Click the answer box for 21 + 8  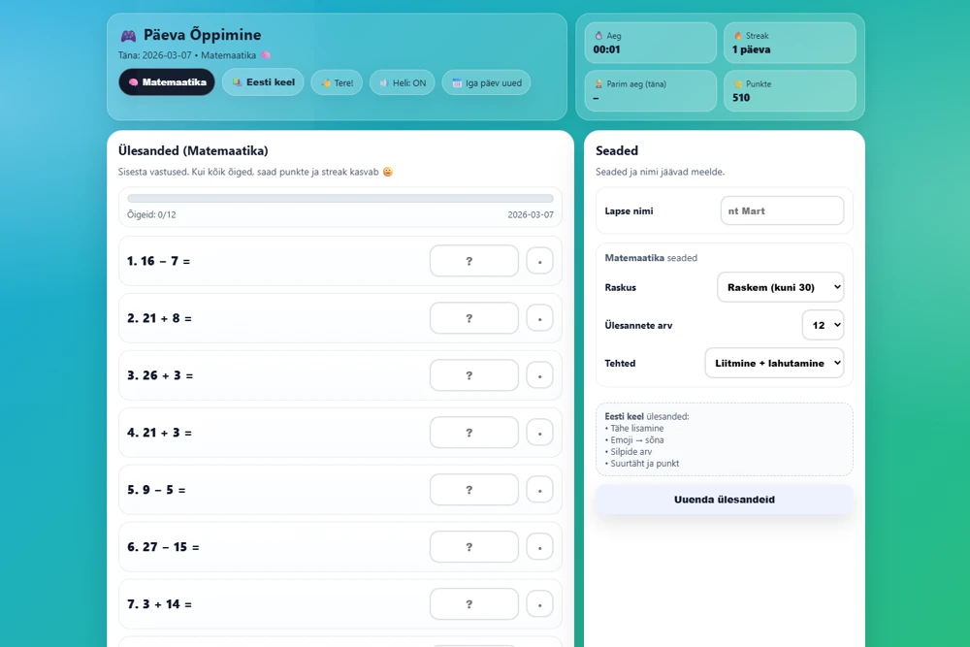[474, 318]
